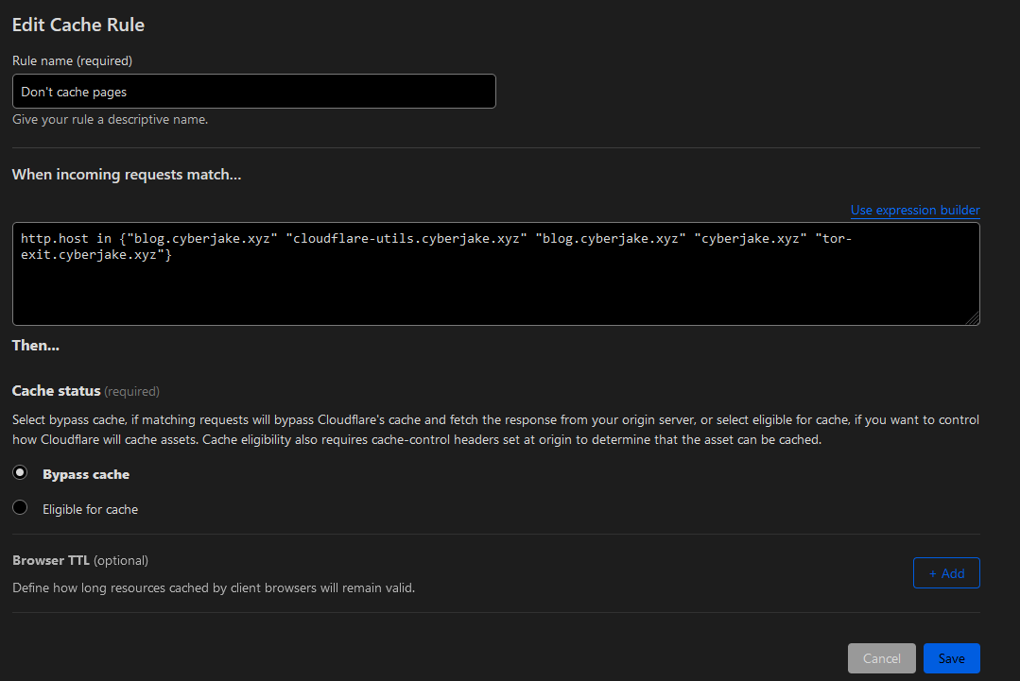
Task: Click the "Browser TTL" section heading
Action: (51, 560)
